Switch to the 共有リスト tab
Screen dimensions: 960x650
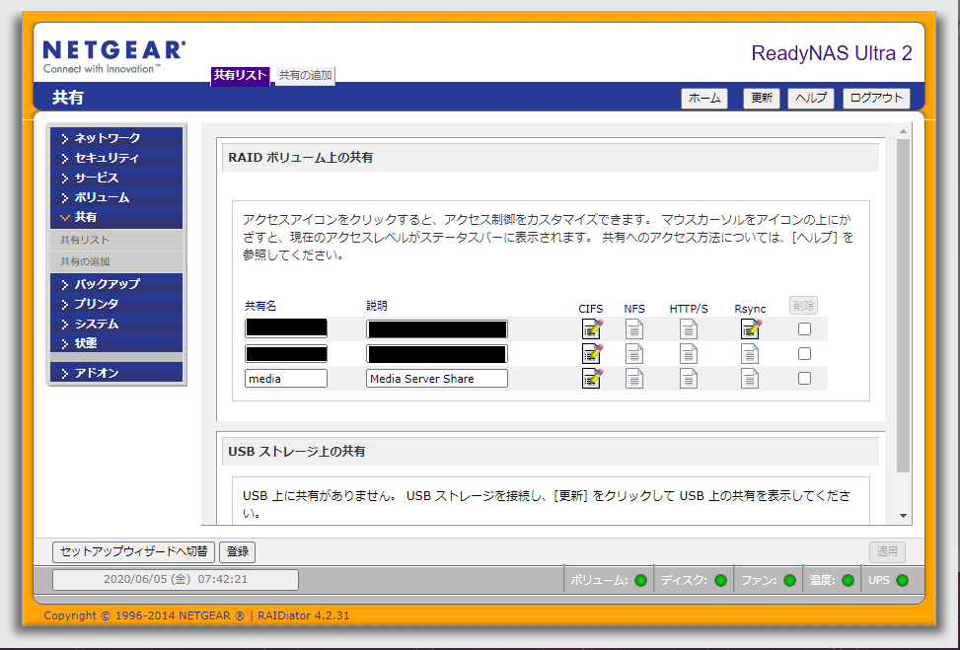pyautogui.click(x=240, y=75)
